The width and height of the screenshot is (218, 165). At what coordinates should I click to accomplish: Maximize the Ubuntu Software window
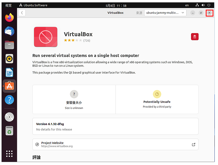click(201, 13)
